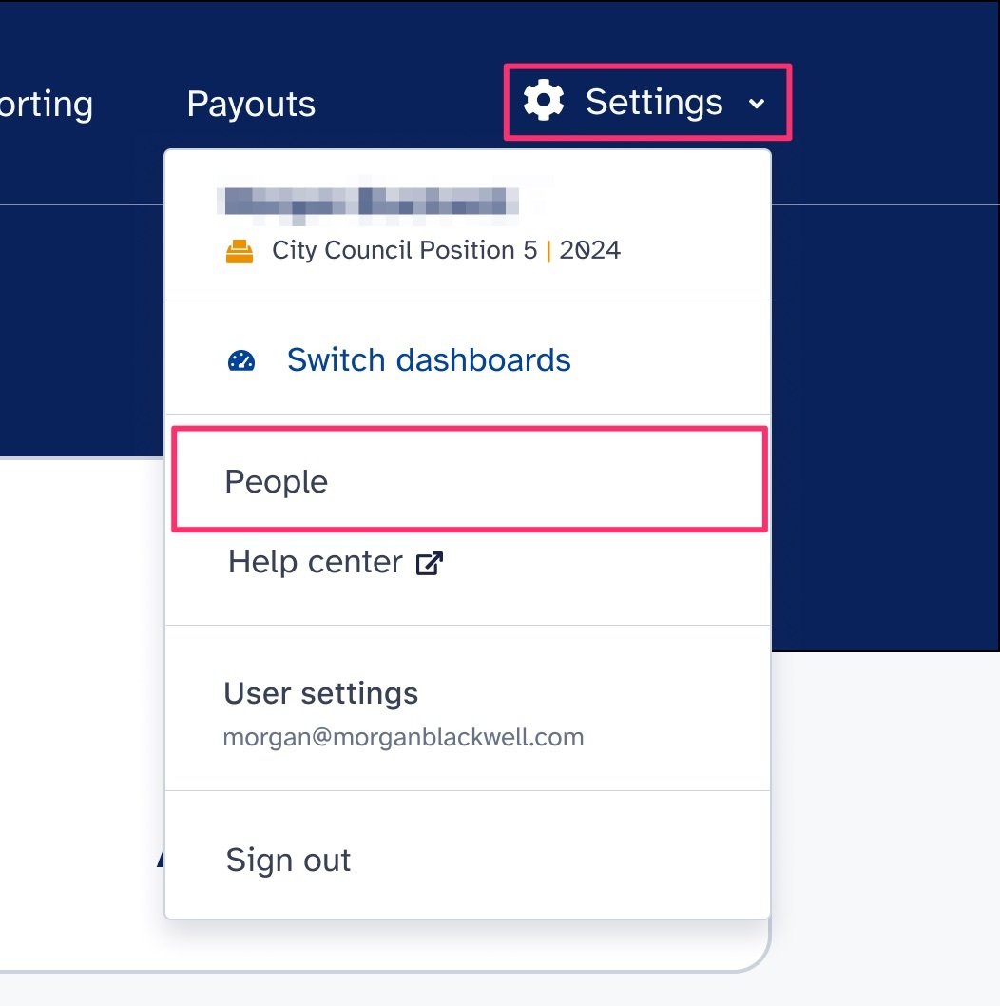
Task: Open the Payouts tab
Action: click(251, 104)
